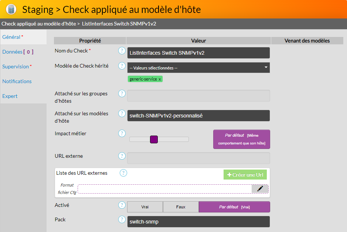Screen dimensions: 347x232
Task: Click the Impact métier slider handle
Action: click(154, 139)
